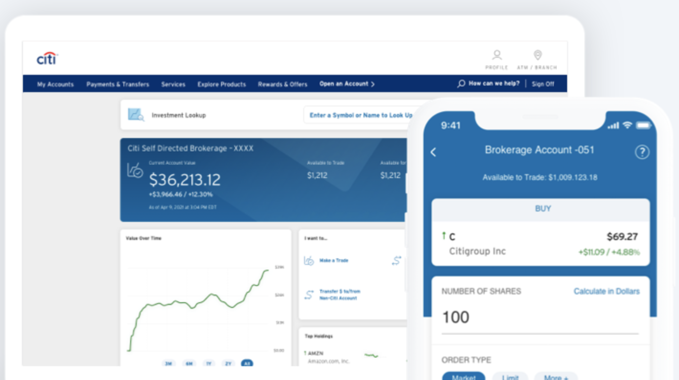This screenshot has width=679, height=380.
Task: Switch to the Payments & Transfers menu
Action: (x=118, y=84)
